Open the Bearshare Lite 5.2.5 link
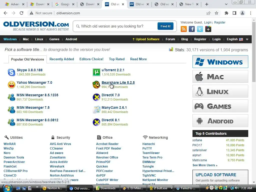This screenshot has width=256, height=192. [118, 82]
